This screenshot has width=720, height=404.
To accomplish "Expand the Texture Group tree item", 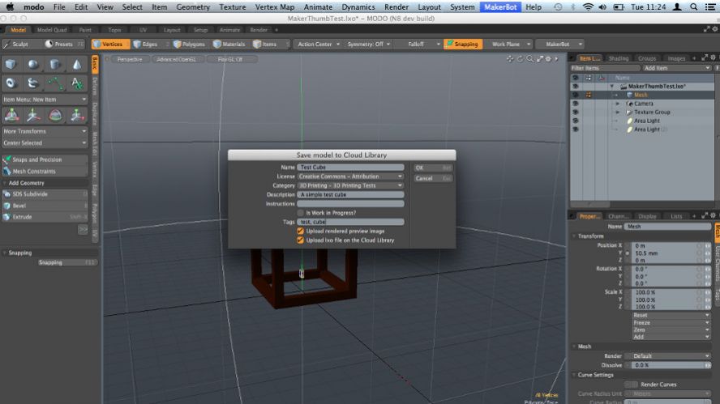I will click(617, 113).
